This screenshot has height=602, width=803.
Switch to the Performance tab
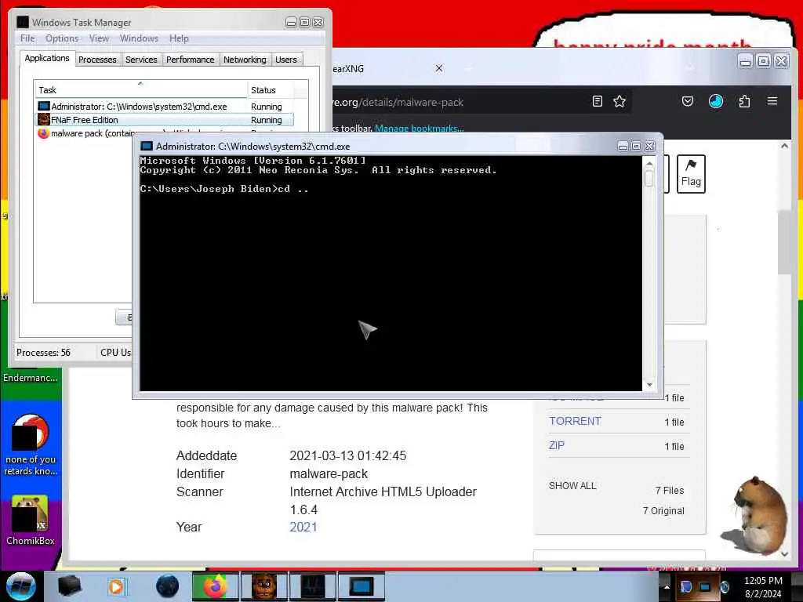click(190, 60)
